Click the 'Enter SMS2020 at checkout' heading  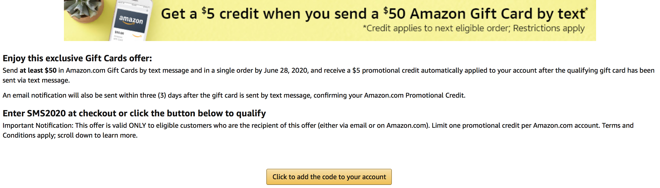134,113
